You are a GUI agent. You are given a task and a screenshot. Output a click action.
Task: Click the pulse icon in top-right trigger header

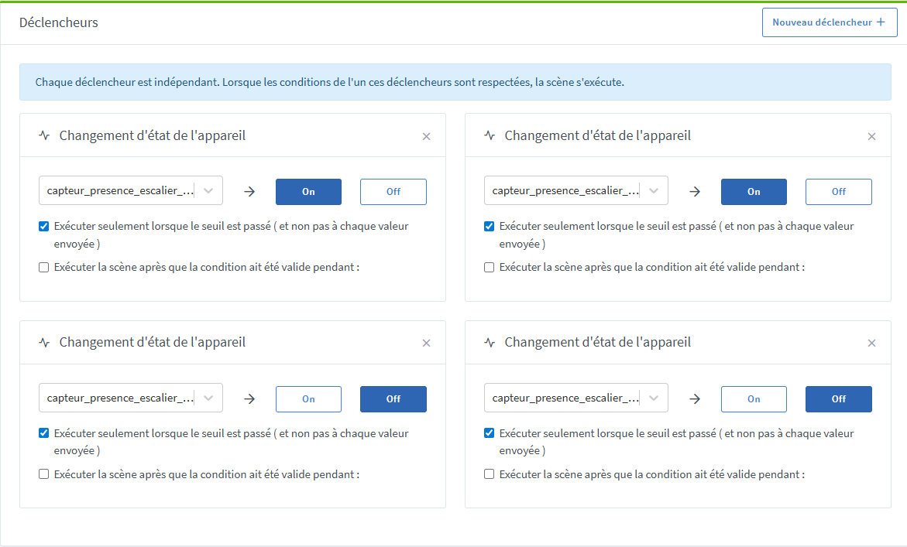coord(490,135)
